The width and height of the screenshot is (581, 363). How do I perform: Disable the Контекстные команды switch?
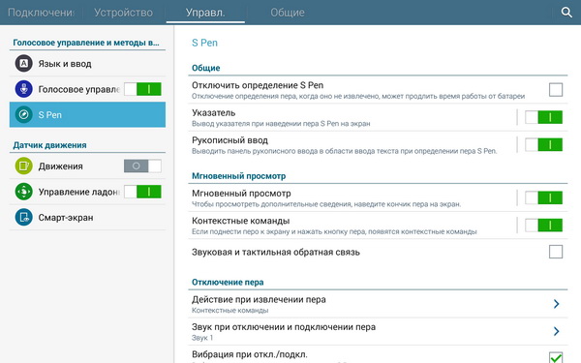(x=543, y=225)
